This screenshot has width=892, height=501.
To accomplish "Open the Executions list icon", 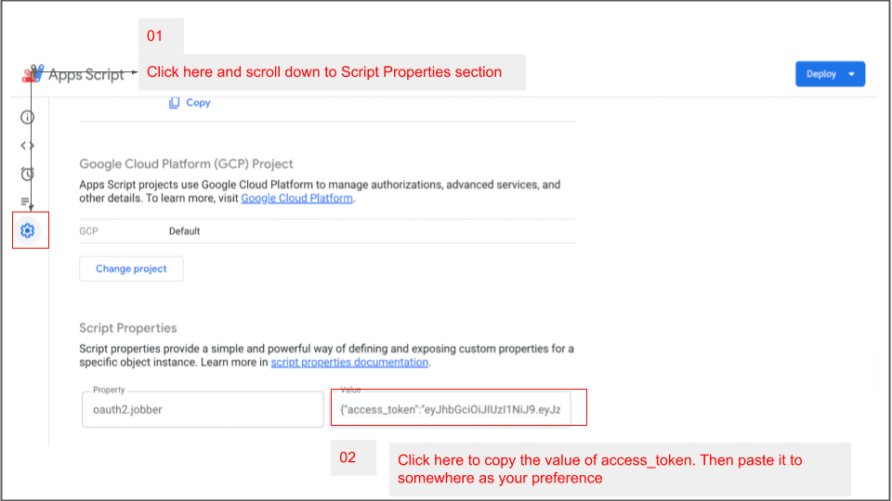I will coord(26,201).
